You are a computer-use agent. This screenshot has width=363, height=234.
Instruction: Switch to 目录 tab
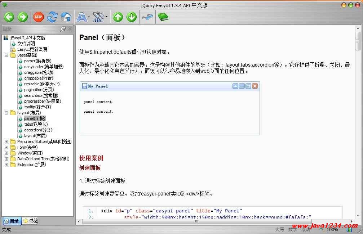[12, 221]
